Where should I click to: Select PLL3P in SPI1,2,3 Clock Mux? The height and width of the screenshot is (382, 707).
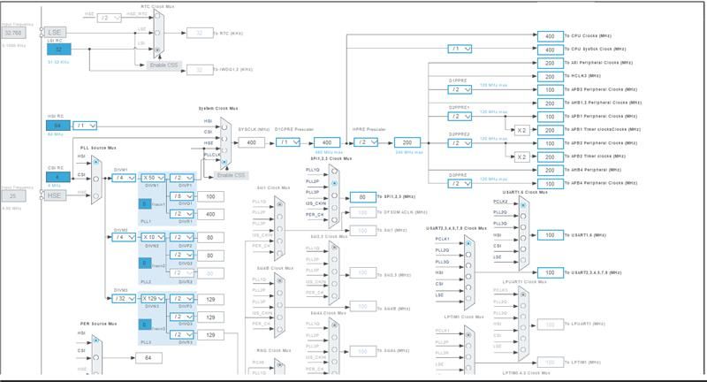[334, 195]
